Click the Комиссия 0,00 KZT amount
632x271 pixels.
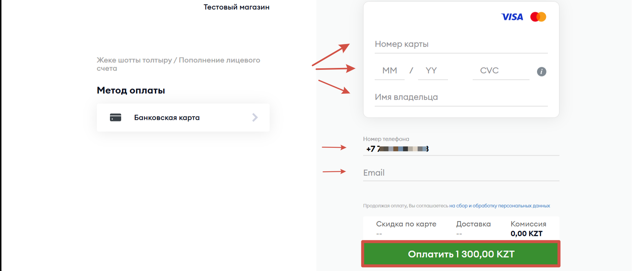pyautogui.click(x=527, y=234)
